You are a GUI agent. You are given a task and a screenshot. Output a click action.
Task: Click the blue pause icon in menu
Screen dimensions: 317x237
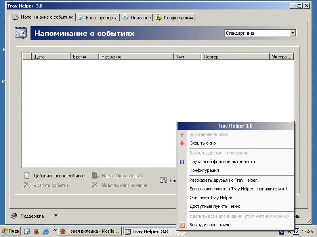[x=182, y=162]
